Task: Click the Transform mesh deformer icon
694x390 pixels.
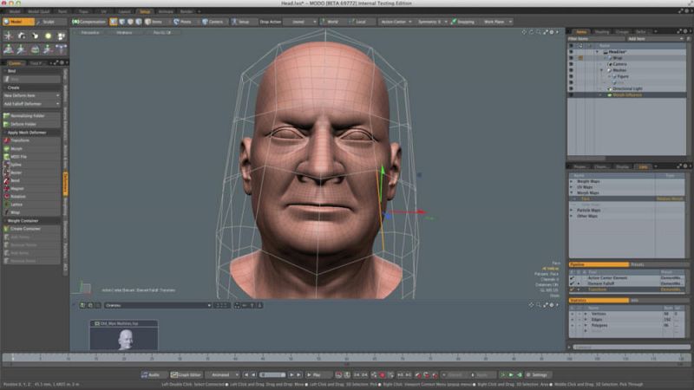Action: [x=7, y=140]
